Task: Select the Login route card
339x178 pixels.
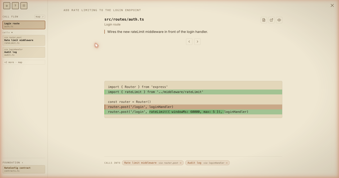Action: point(24,25)
